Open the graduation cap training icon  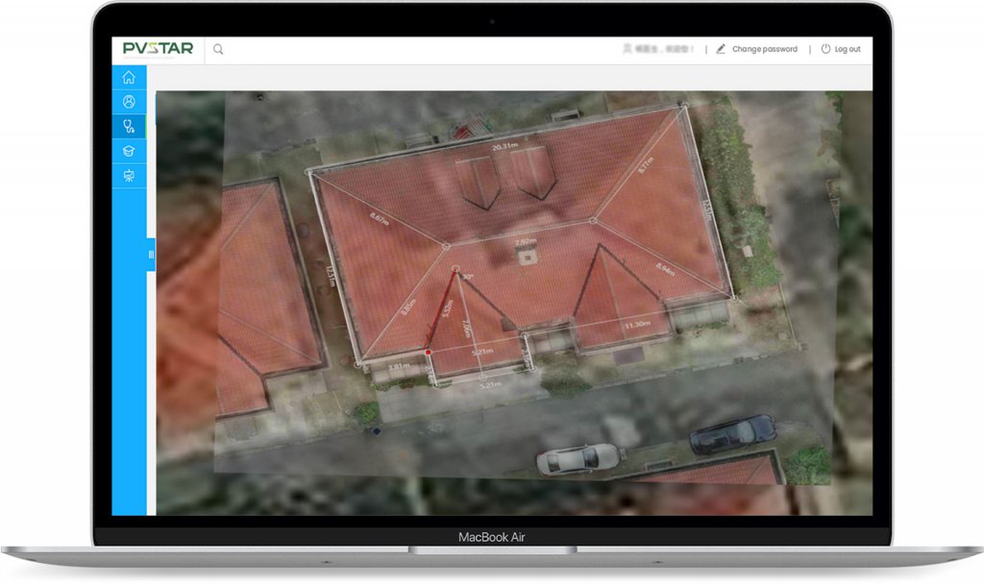click(x=129, y=151)
